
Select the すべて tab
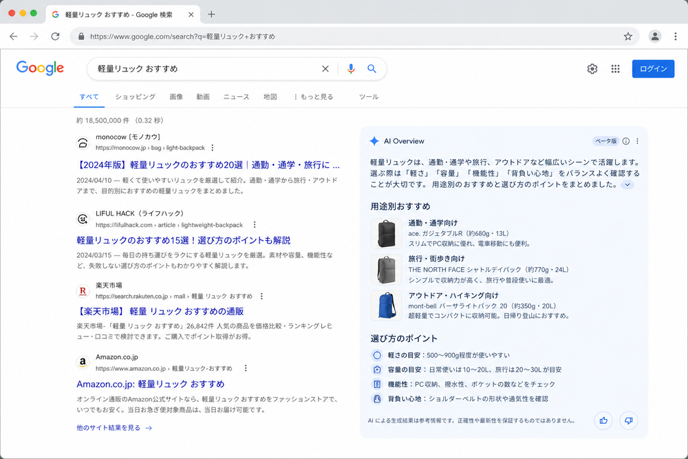coord(89,96)
